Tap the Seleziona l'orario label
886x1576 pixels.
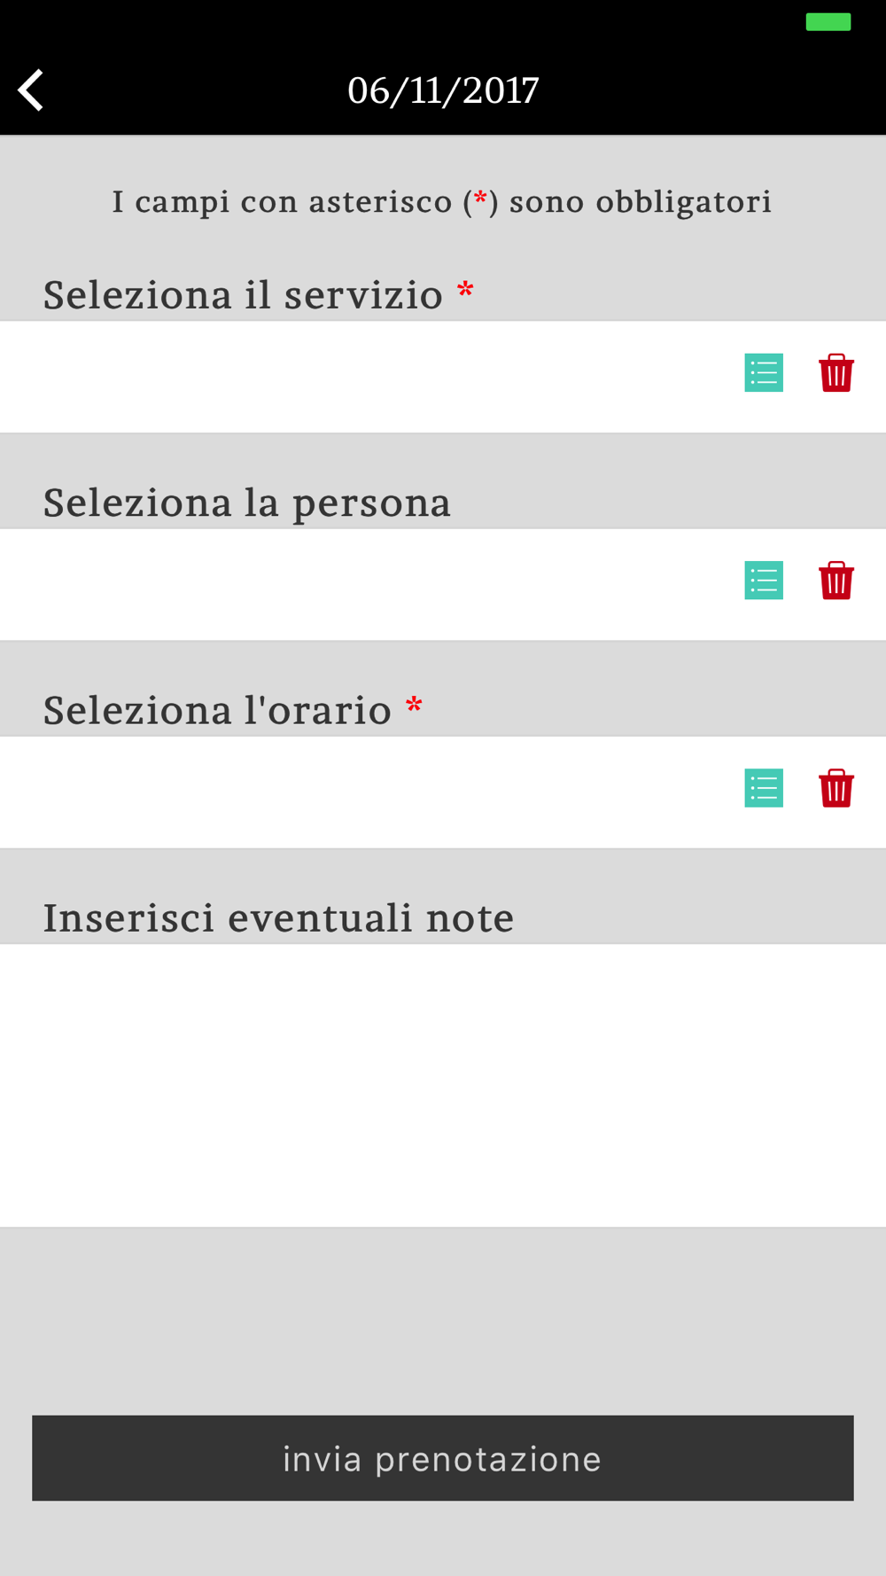pyautogui.click(x=217, y=710)
